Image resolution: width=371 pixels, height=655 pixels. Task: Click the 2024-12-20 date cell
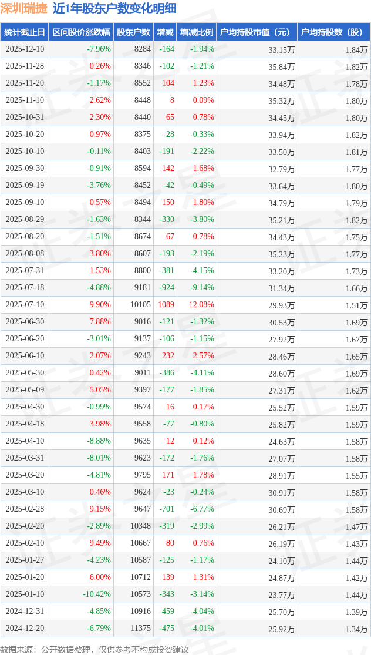[x=25, y=629]
